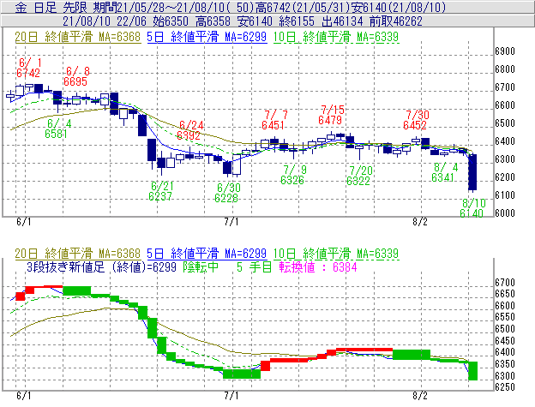Click the 前取46262 value in header

396,21
